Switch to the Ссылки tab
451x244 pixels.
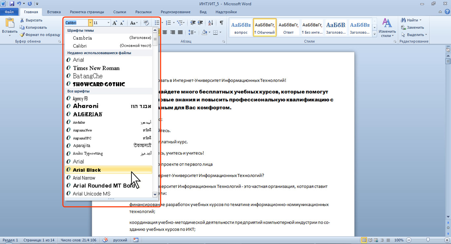(120, 12)
